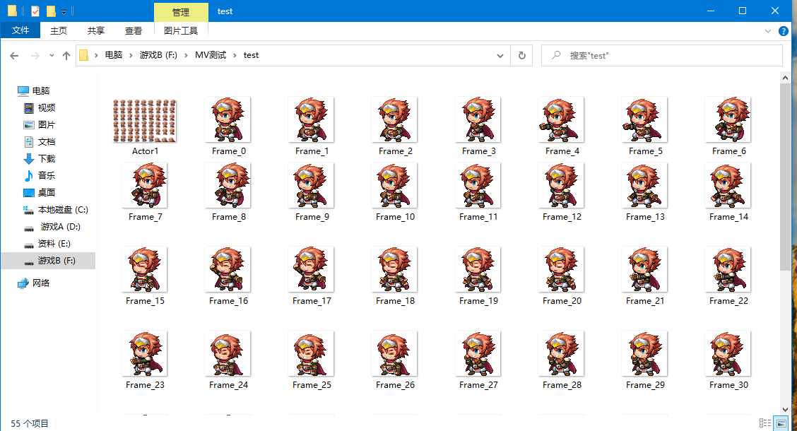Click the Frame_21 file name label
Screen dimensions: 797x431
(x=645, y=301)
